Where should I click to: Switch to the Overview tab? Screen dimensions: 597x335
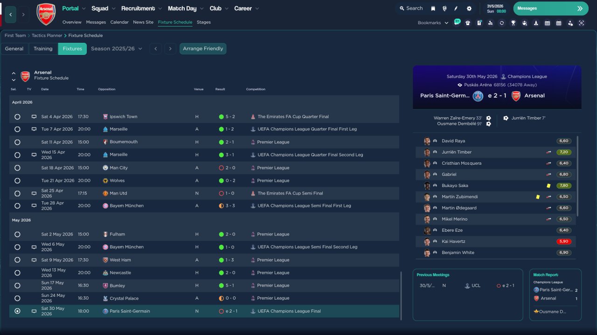point(72,22)
